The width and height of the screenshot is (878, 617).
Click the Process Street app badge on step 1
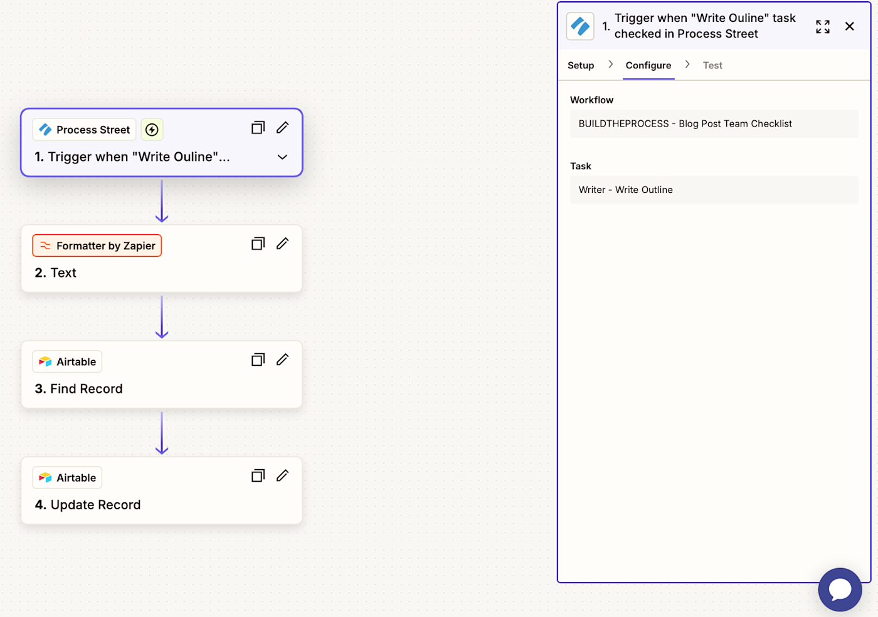[84, 130]
